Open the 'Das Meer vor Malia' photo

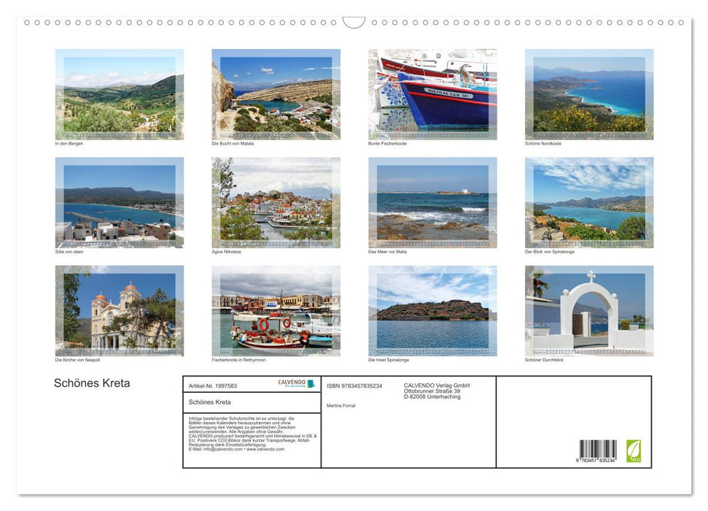432,202
